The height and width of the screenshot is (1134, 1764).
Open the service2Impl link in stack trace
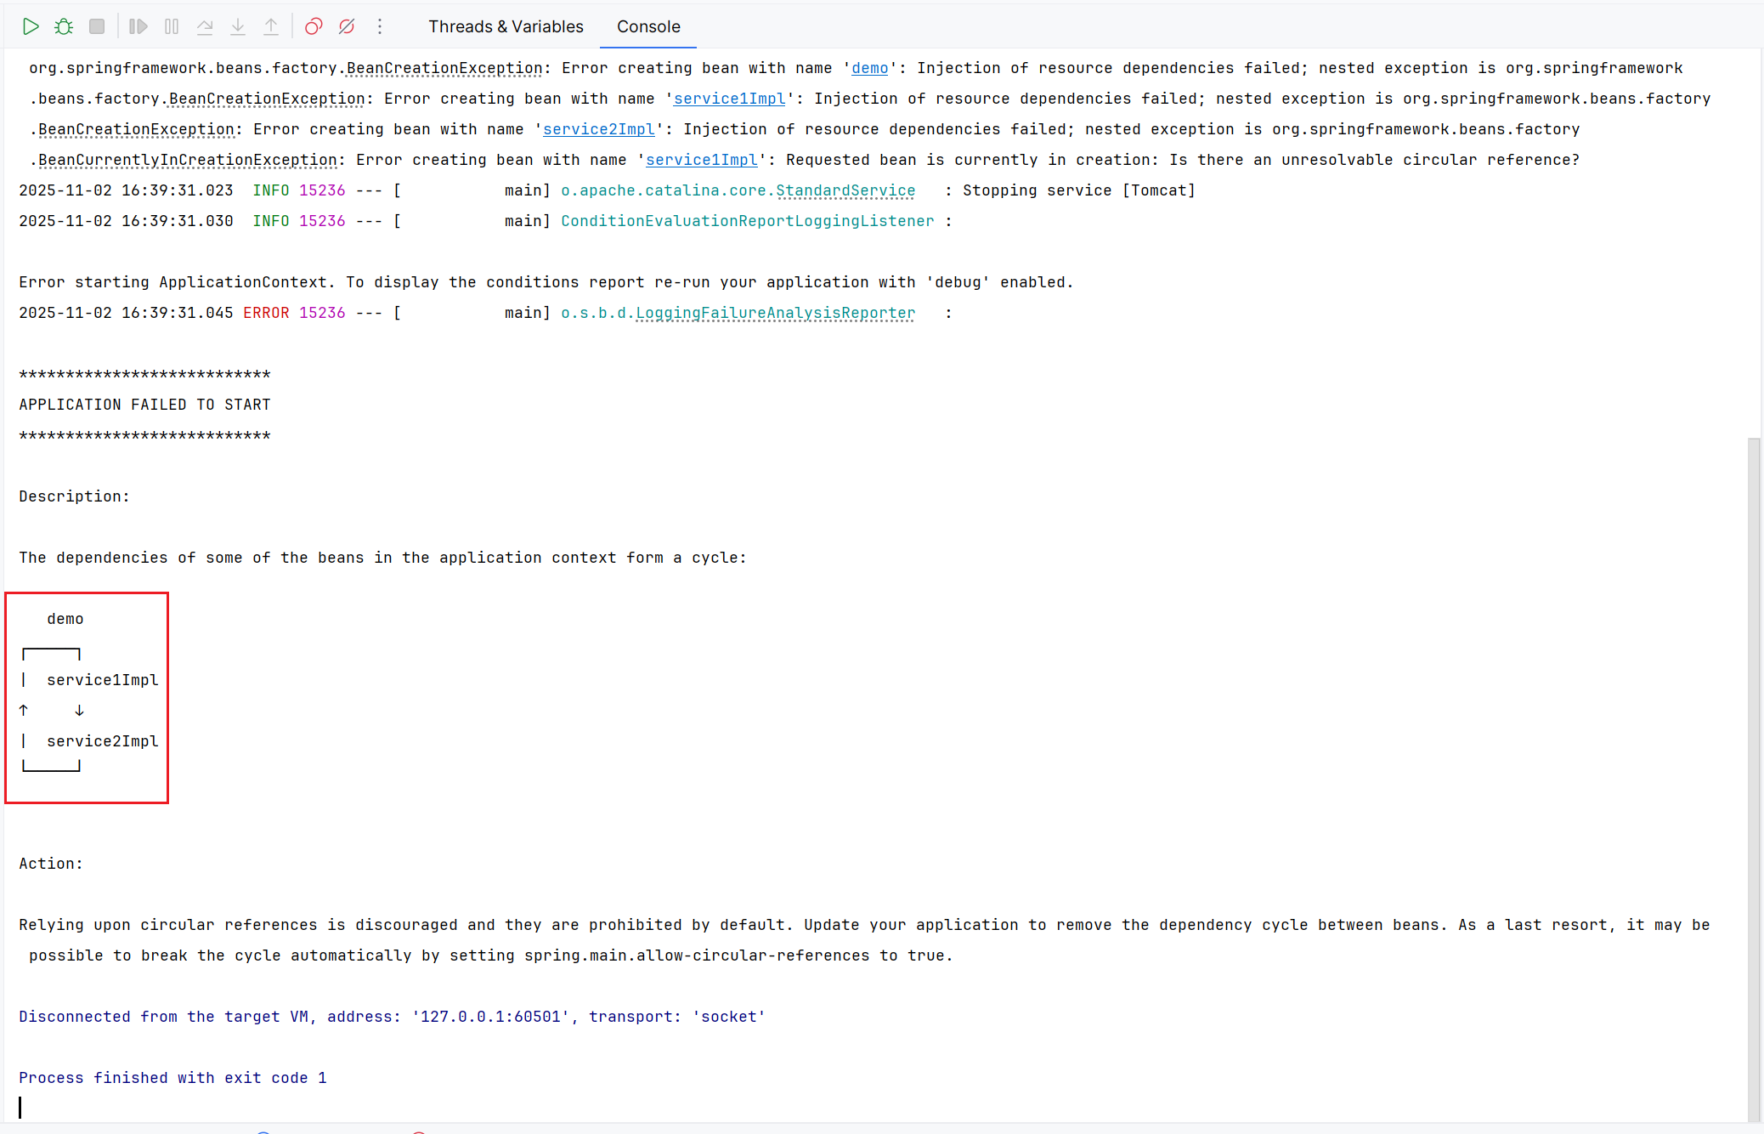pyautogui.click(x=599, y=129)
